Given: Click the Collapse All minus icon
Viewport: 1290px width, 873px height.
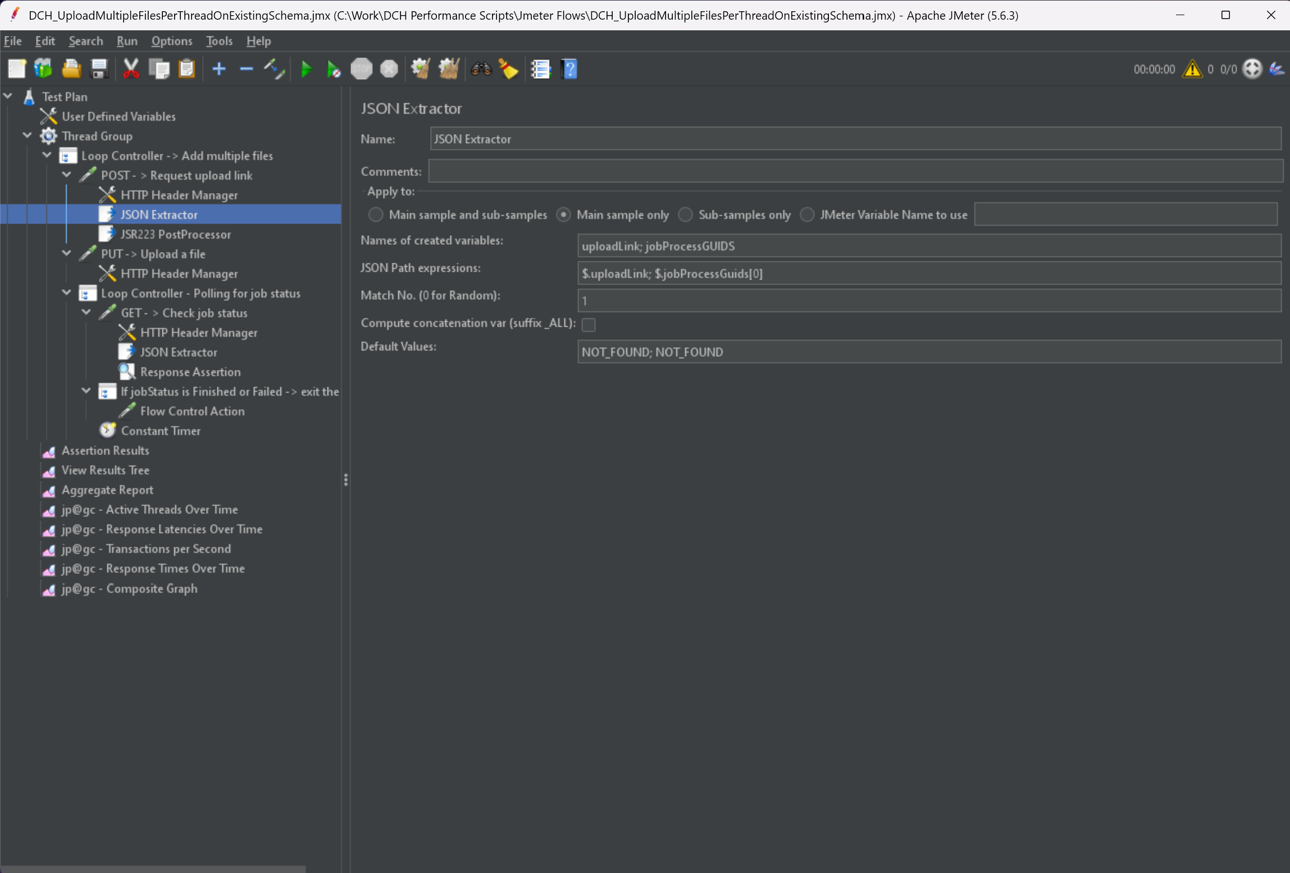Looking at the screenshot, I should click(246, 69).
